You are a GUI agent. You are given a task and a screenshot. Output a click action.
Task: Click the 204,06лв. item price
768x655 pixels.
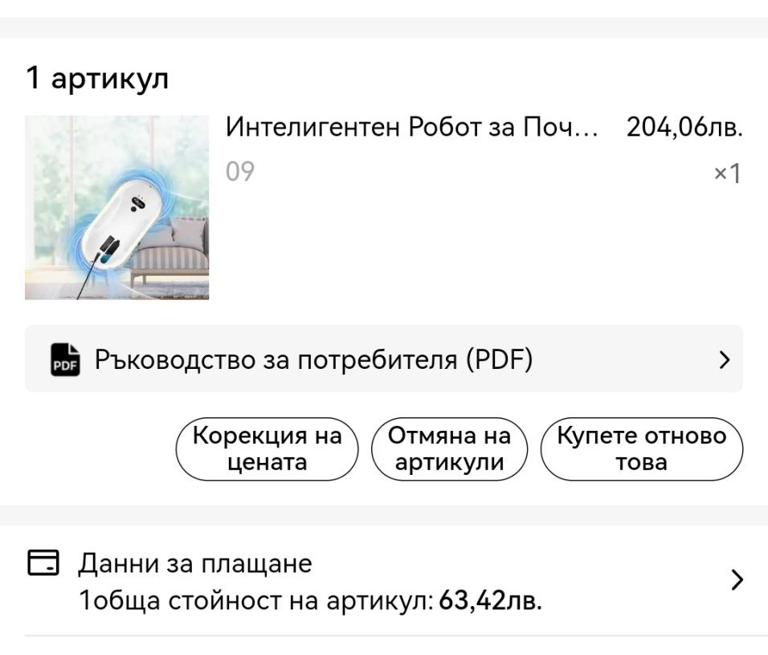[x=684, y=127]
